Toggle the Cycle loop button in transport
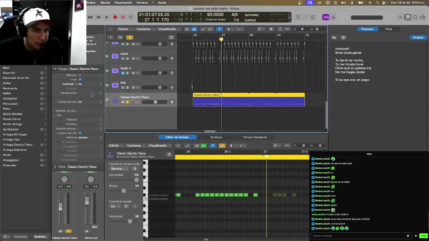The width and height of the screenshot is (429, 241). click(x=131, y=17)
